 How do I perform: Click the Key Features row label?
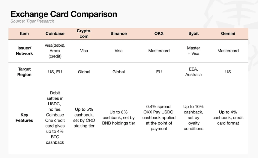click(24, 118)
